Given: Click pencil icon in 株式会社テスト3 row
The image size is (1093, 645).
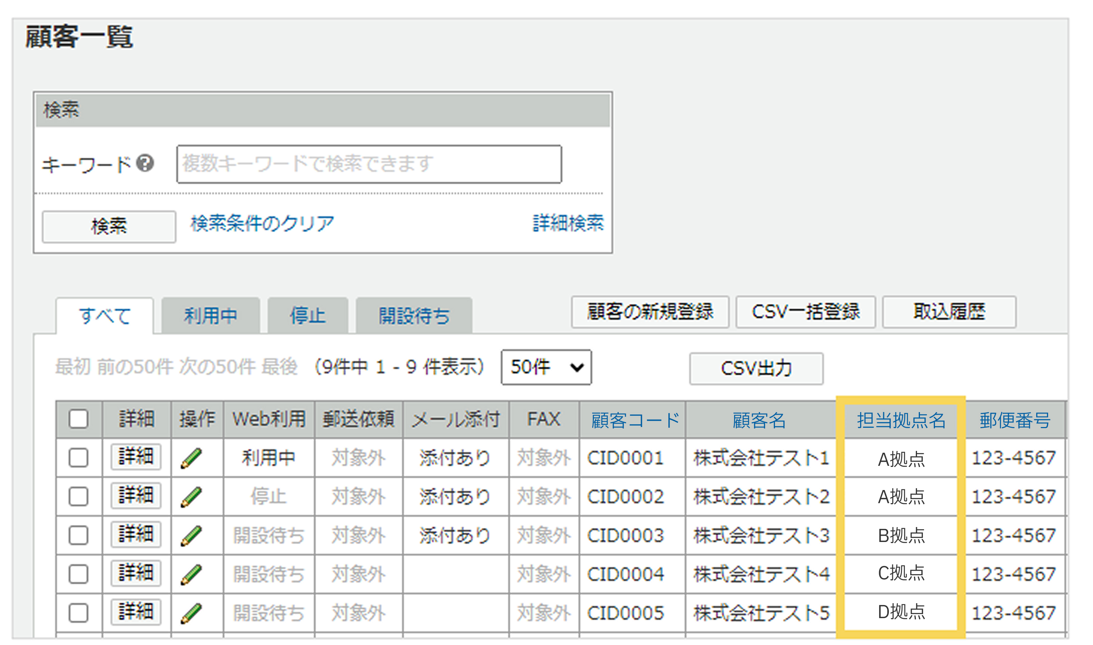Looking at the screenshot, I should (191, 536).
